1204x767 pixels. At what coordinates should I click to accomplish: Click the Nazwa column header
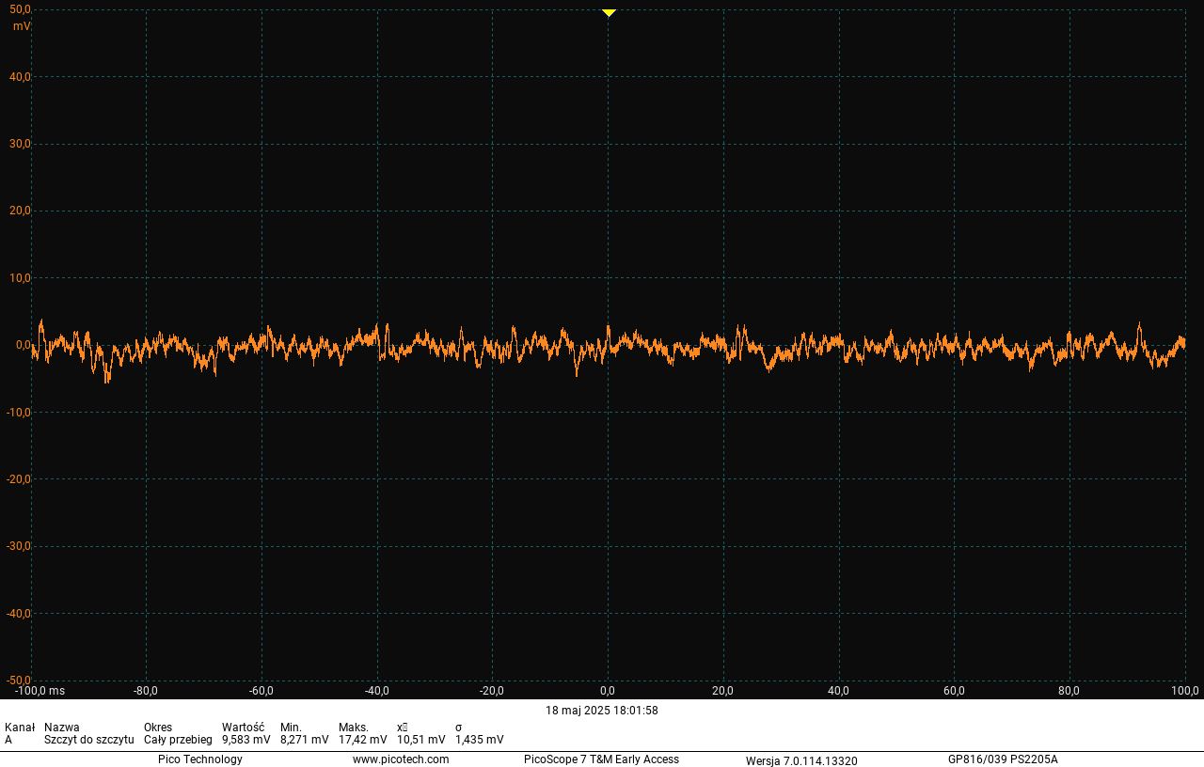tap(62, 728)
